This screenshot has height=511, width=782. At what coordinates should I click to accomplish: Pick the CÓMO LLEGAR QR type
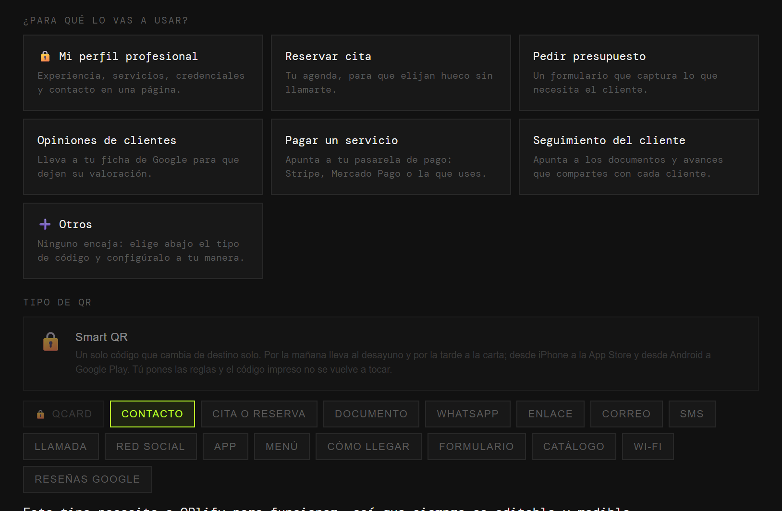(x=368, y=447)
